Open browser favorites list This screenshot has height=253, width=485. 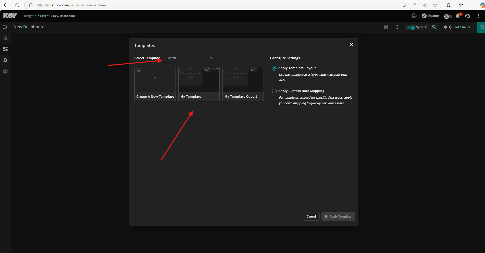point(461,5)
